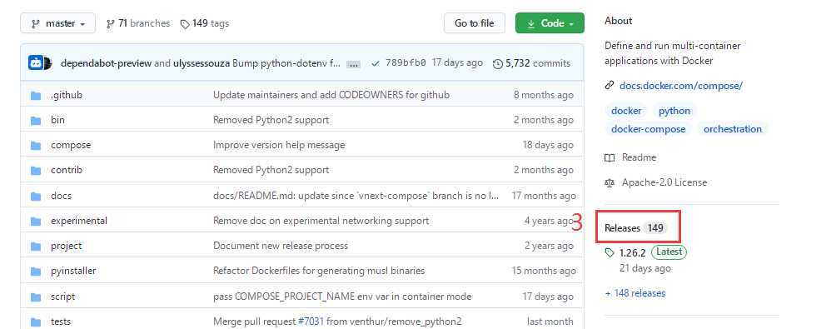Screen dimensions: 836x329
Task: Click the 'last month' timestamp
Action: (550, 322)
